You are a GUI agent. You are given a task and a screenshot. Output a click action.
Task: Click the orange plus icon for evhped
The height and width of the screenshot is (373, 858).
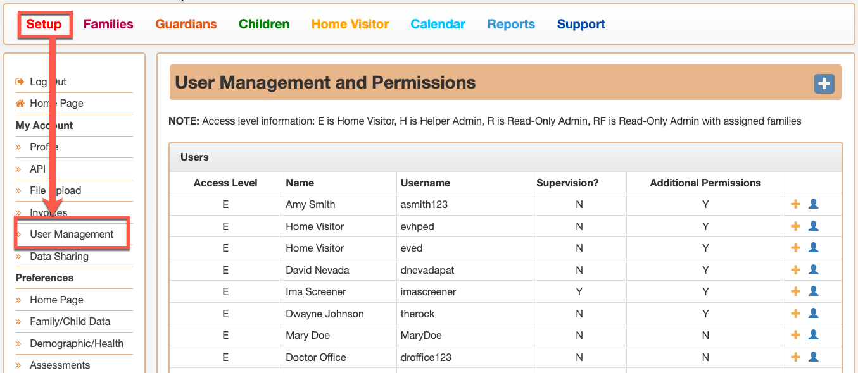click(796, 226)
